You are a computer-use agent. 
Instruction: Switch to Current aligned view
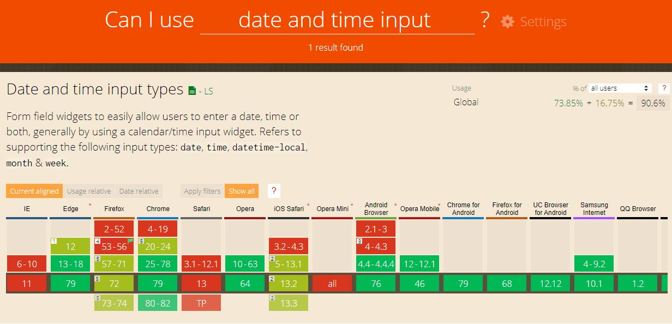pos(34,191)
